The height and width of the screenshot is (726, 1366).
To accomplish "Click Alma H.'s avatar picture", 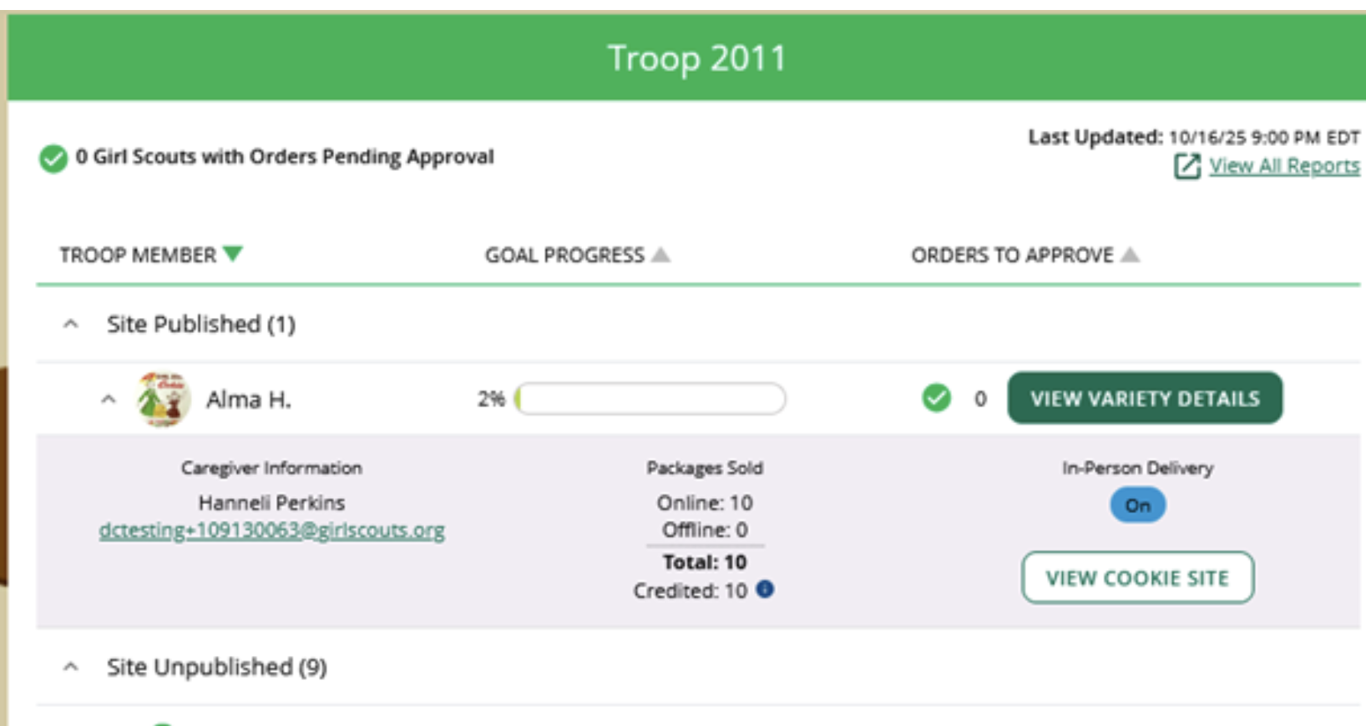I will (163, 399).
